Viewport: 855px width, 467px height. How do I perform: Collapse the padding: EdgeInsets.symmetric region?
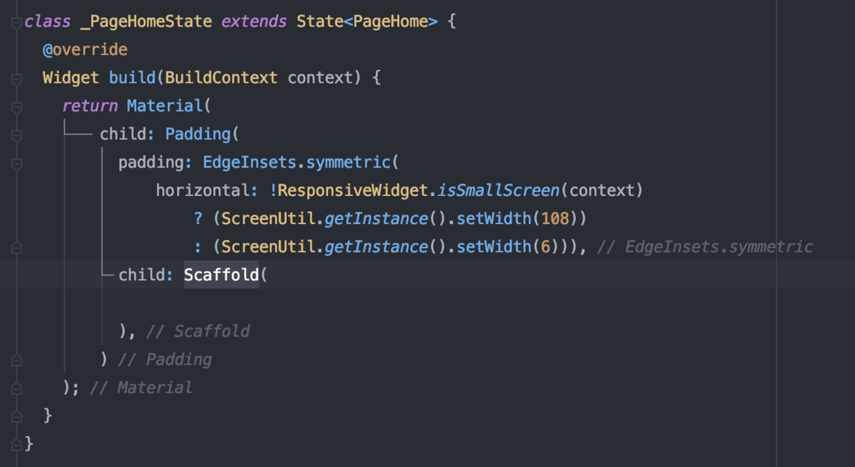point(17,163)
